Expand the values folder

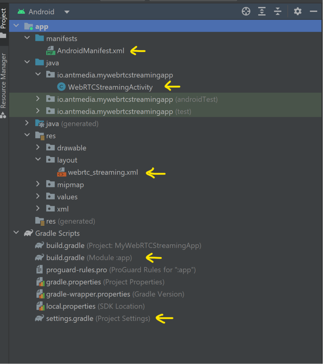coord(38,196)
